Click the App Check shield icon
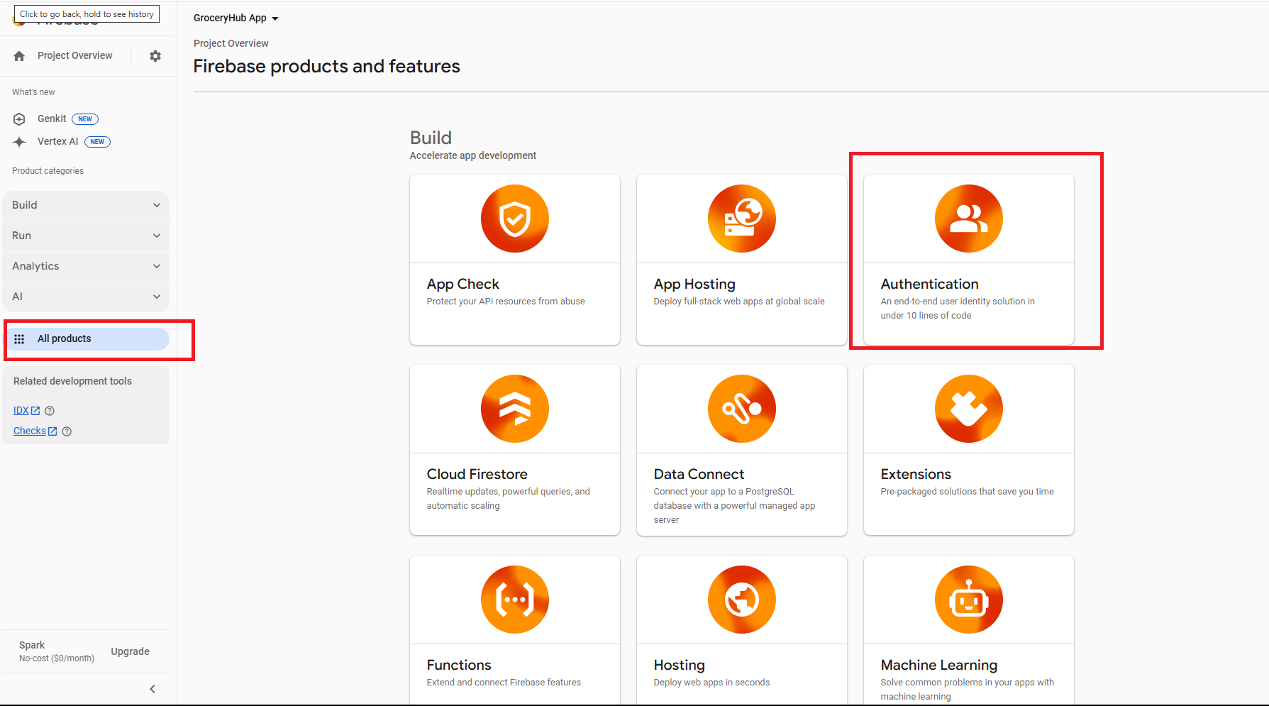Viewport: 1269px width, 706px height. (x=515, y=219)
